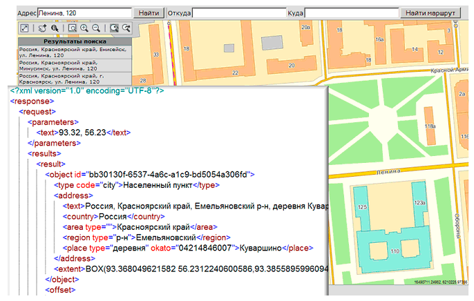Activate the identify object magnifier tool
The height and width of the screenshot is (301, 474).
(x=54, y=28)
